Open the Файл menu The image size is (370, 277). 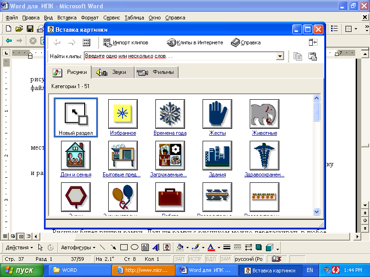click(12, 18)
